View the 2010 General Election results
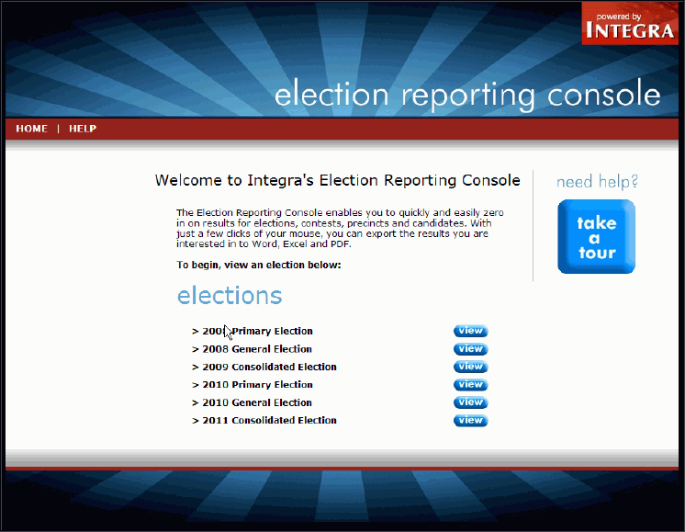The width and height of the screenshot is (685, 532). pyautogui.click(x=470, y=402)
